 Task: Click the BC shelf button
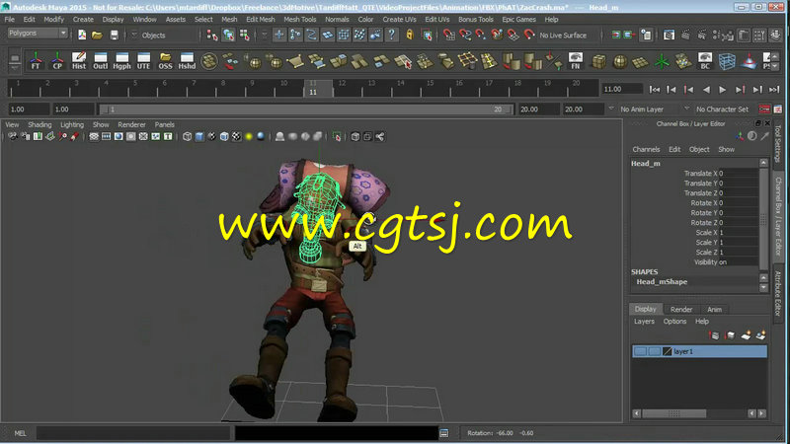pyautogui.click(x=705, y=61)
